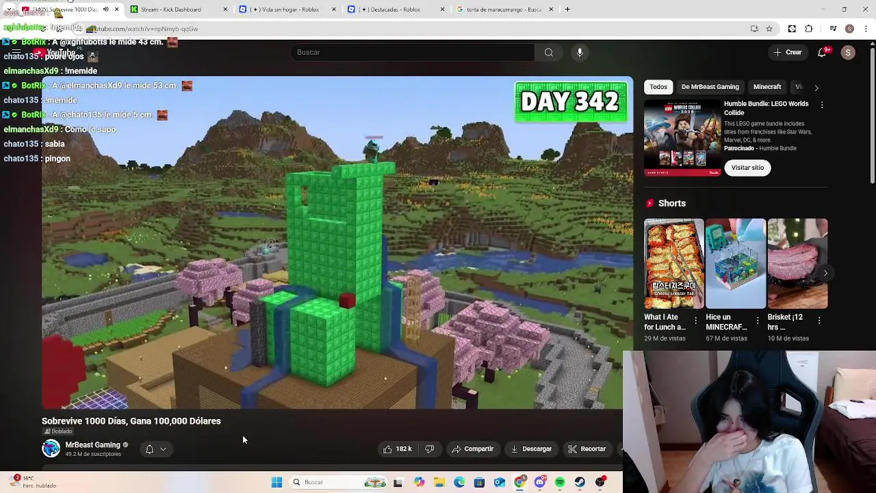Open options for Humble Bundle ad

click(822, 105)
